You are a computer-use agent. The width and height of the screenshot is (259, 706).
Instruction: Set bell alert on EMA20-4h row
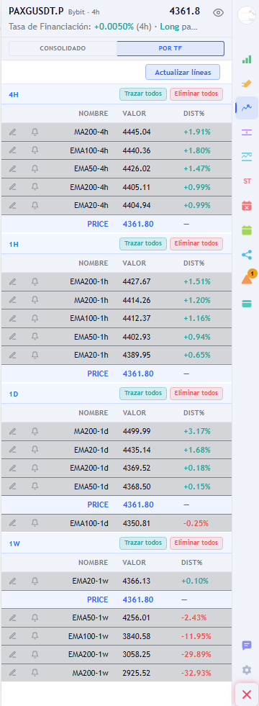(35, 205)
